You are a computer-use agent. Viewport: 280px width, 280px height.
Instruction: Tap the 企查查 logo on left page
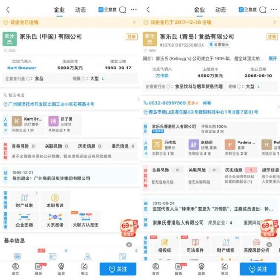coord(107,10)
